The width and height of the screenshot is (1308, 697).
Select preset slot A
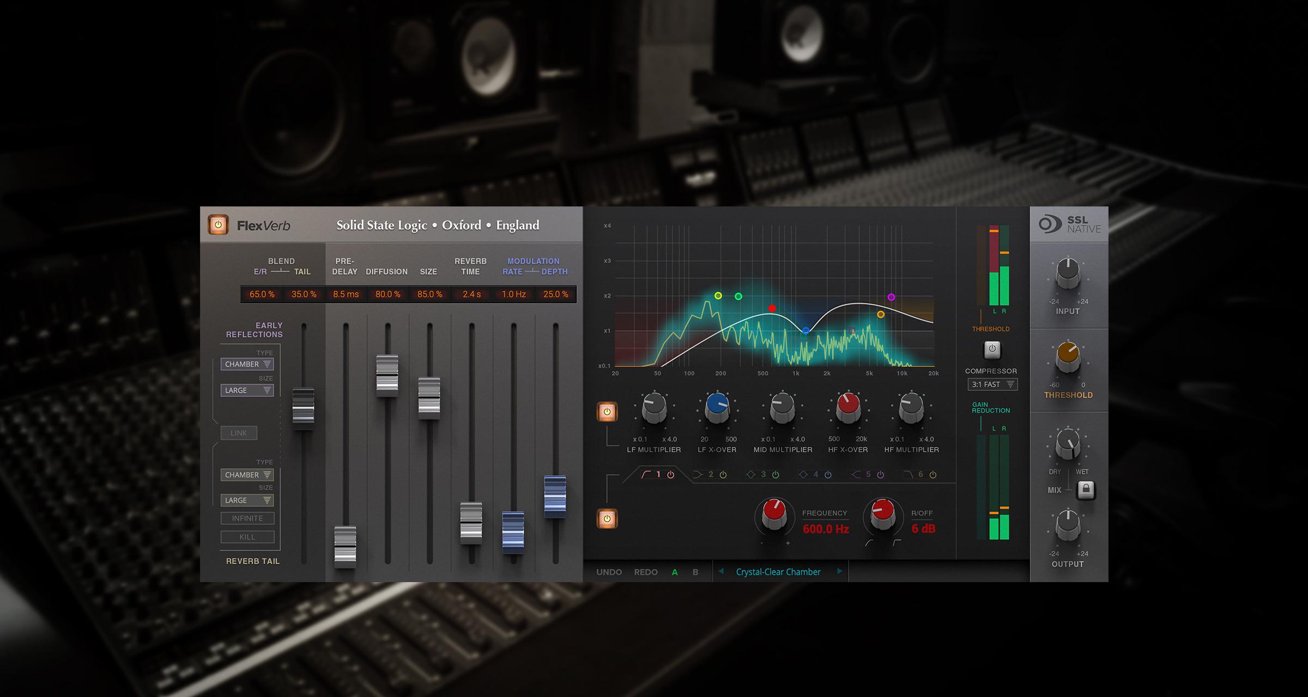[675, 572]
